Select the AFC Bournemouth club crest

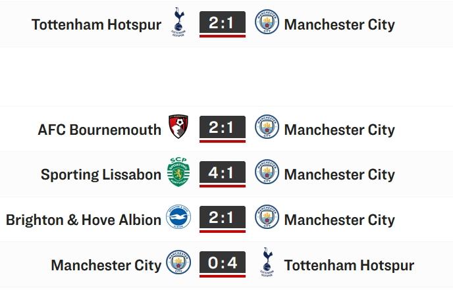pyautogui.click(x=178, y=126)
